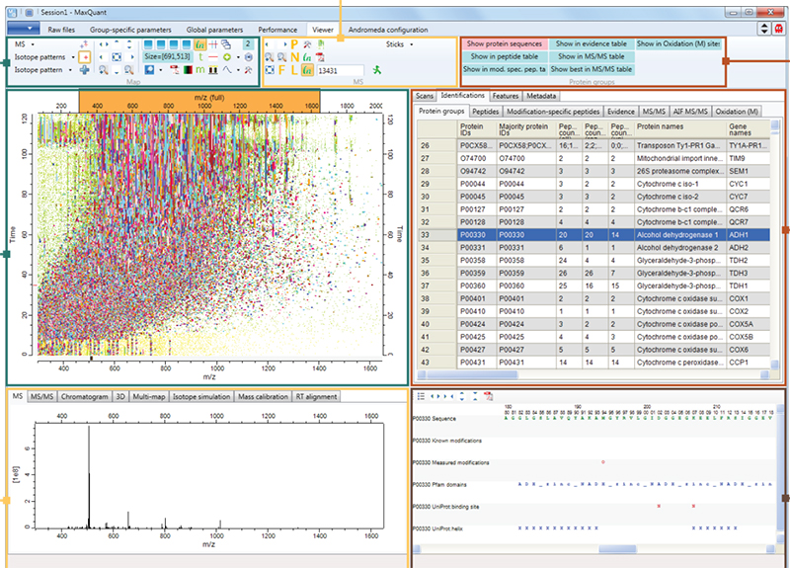Click the orange F icon in MS toolbar
This screenshot has width=790, height=568.
281,70
